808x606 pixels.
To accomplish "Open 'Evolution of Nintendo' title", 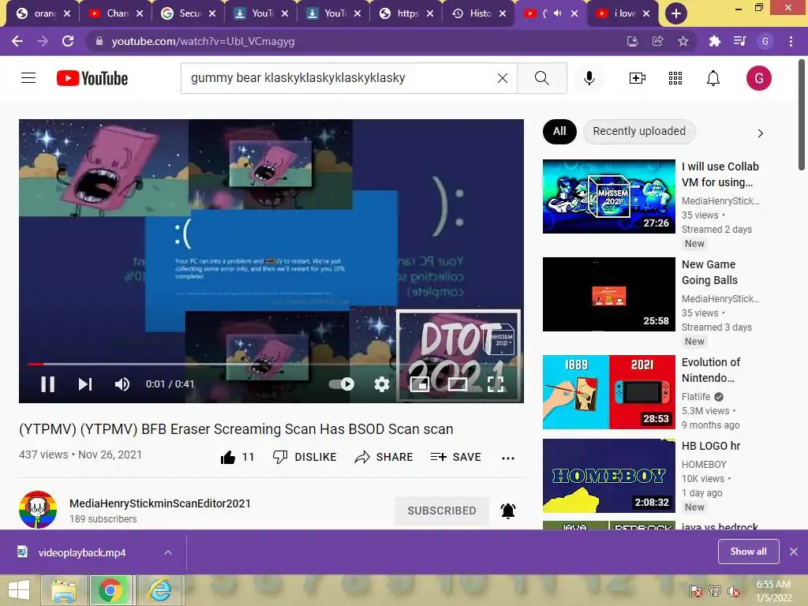I will (711, 370).
